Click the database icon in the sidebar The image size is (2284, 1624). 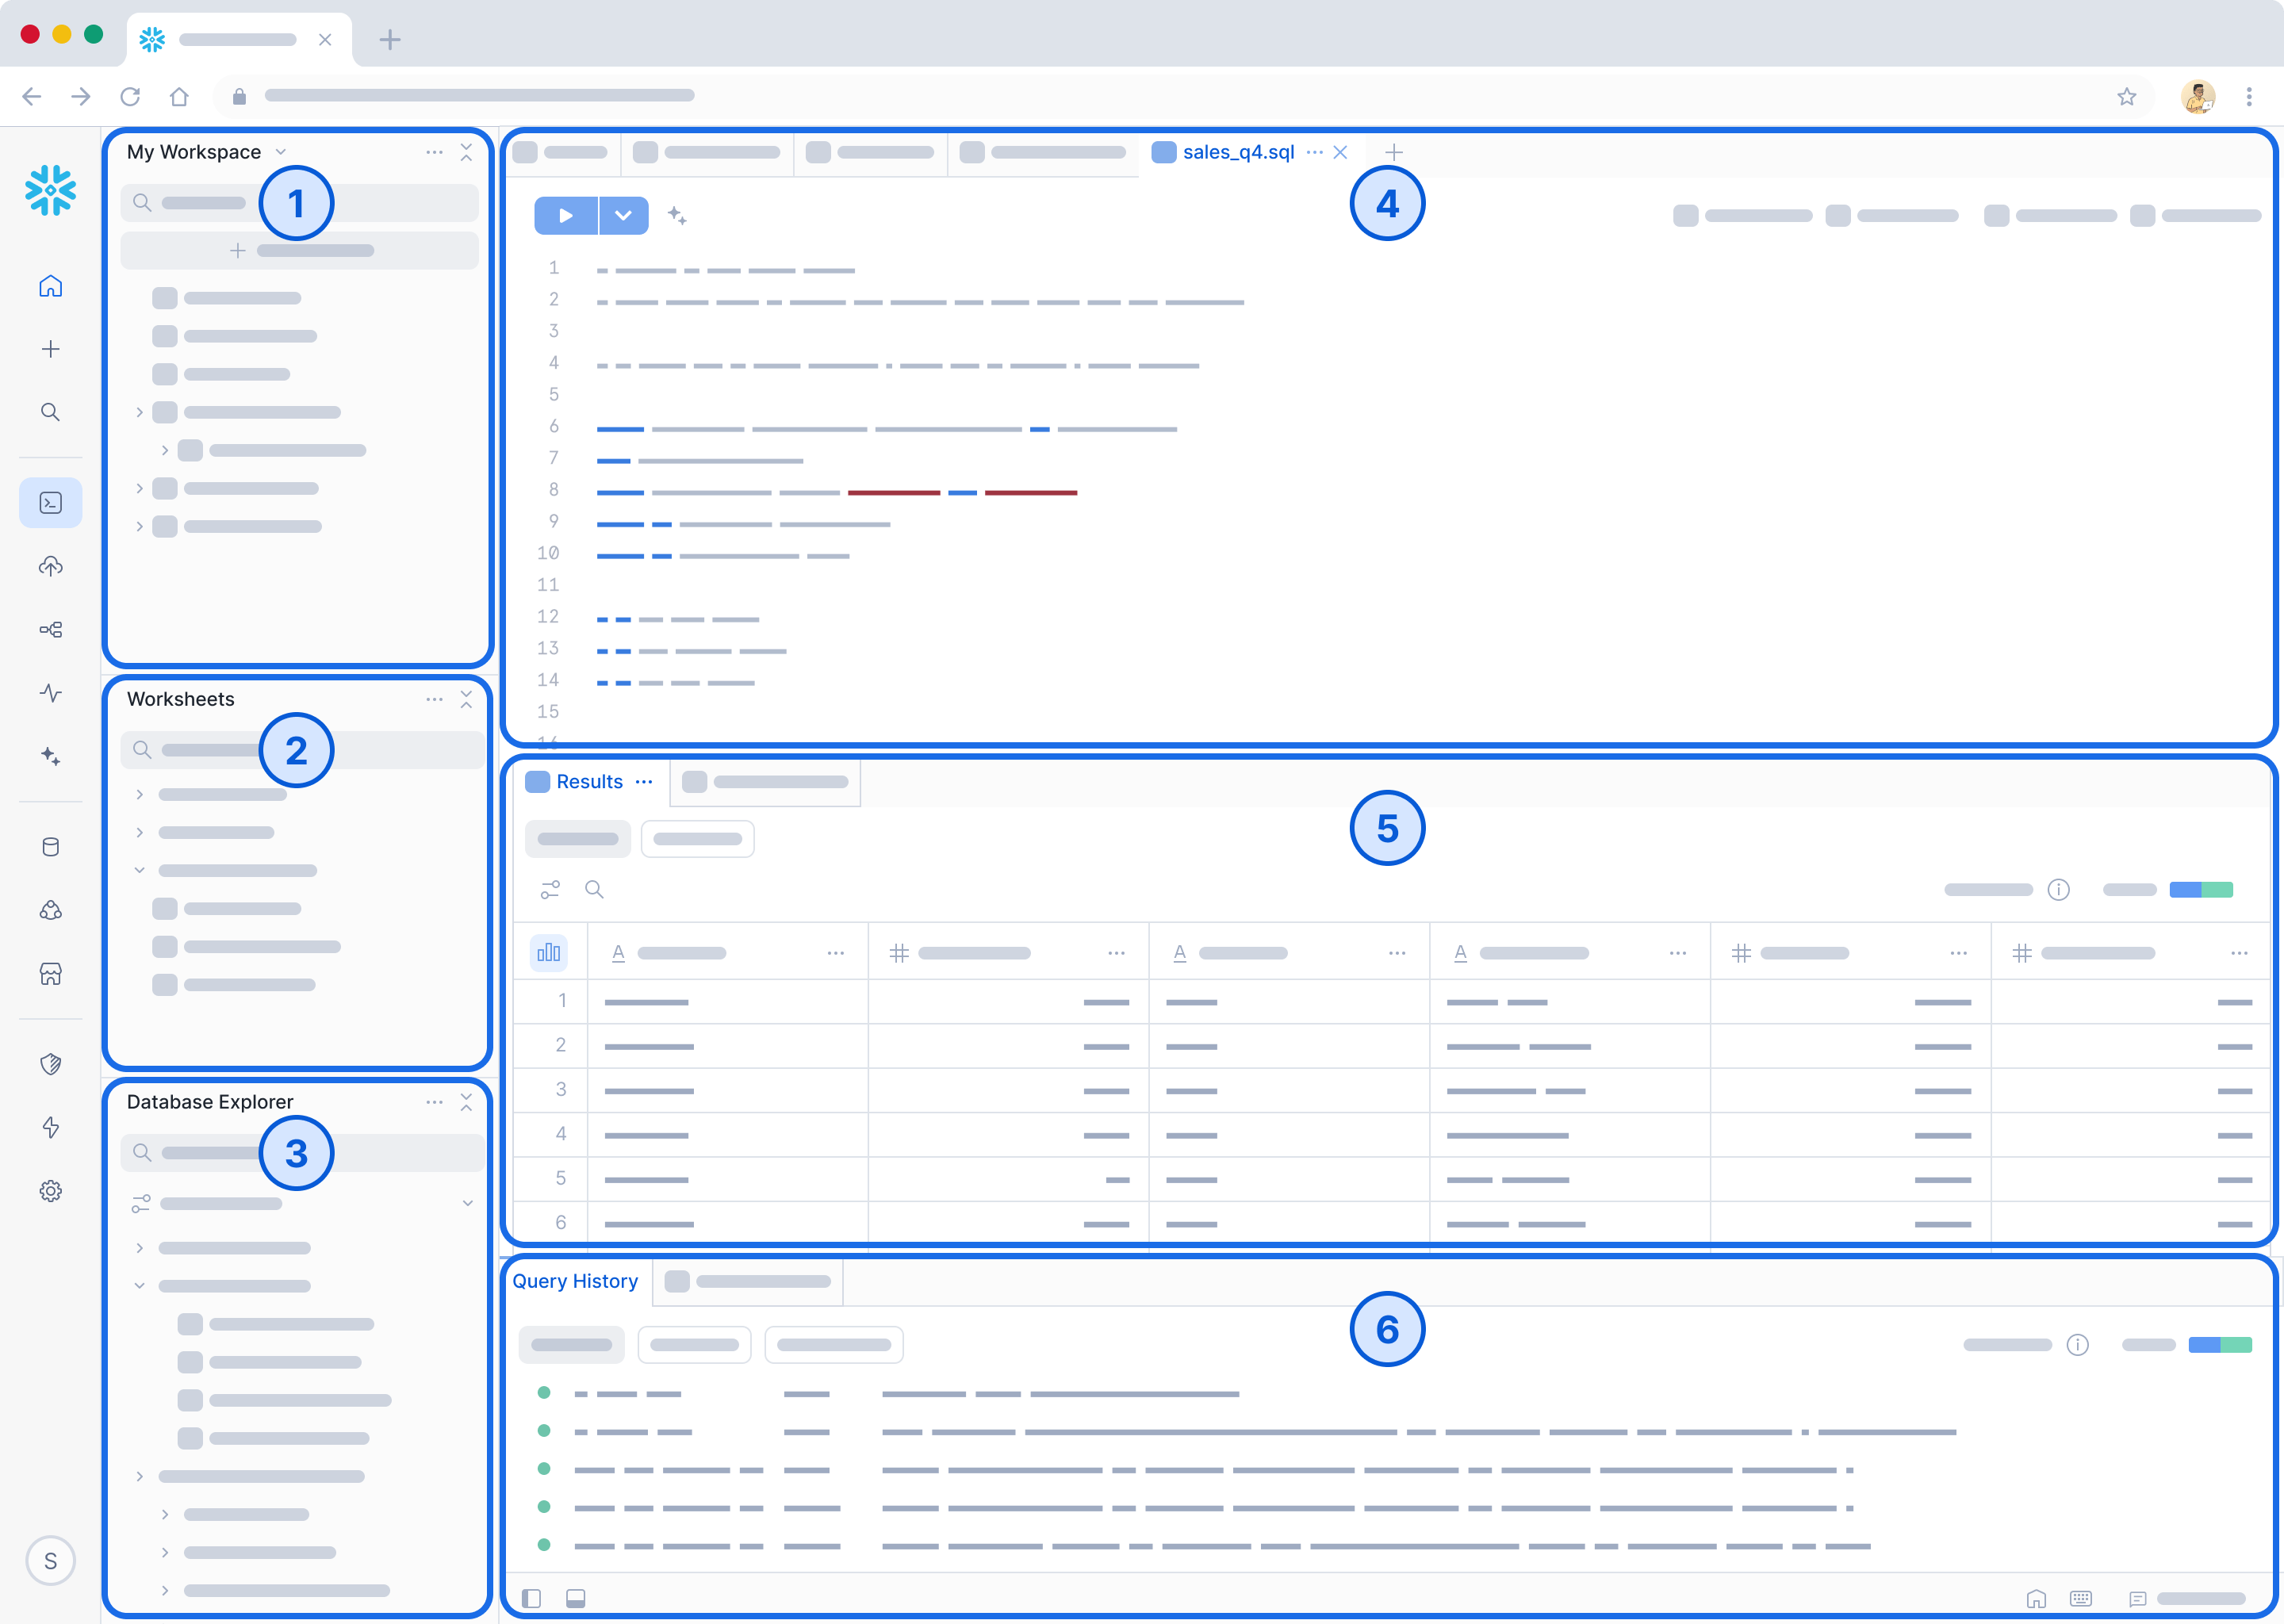point(50,846)
